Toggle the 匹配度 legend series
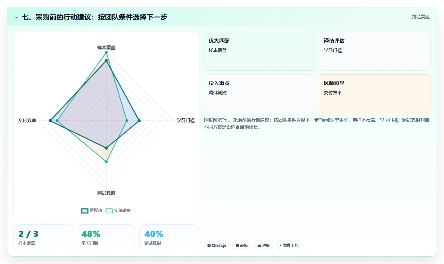 92,211
